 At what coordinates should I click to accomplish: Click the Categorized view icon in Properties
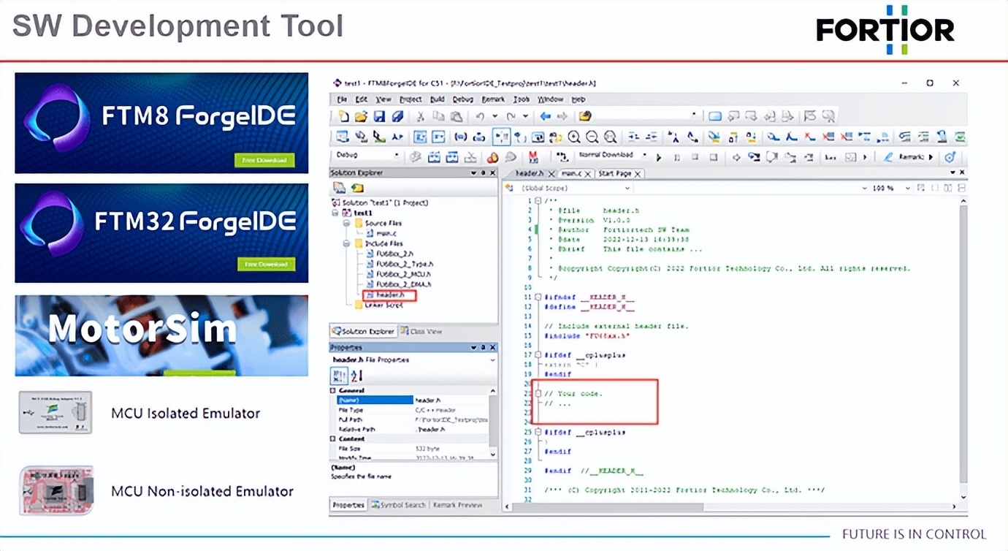[339, 376]
